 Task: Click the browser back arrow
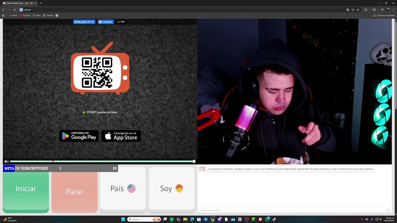pos(3,10)
